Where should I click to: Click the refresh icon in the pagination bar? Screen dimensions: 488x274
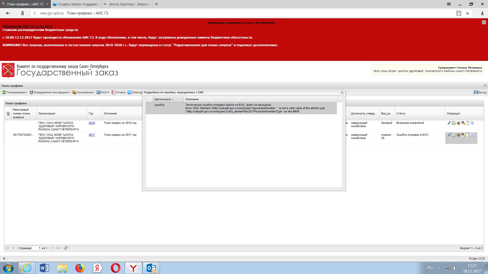(x=66, y=248)
